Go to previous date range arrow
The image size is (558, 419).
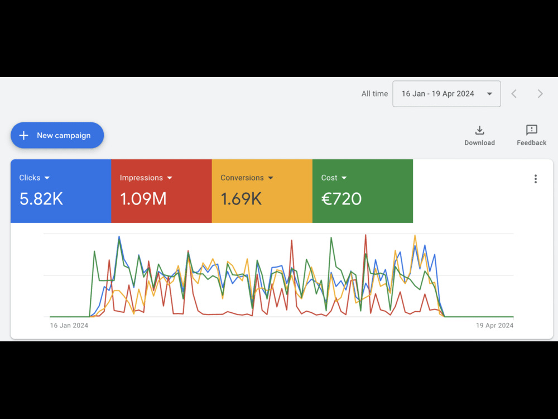pyautogui.click(x=514, y=94)
